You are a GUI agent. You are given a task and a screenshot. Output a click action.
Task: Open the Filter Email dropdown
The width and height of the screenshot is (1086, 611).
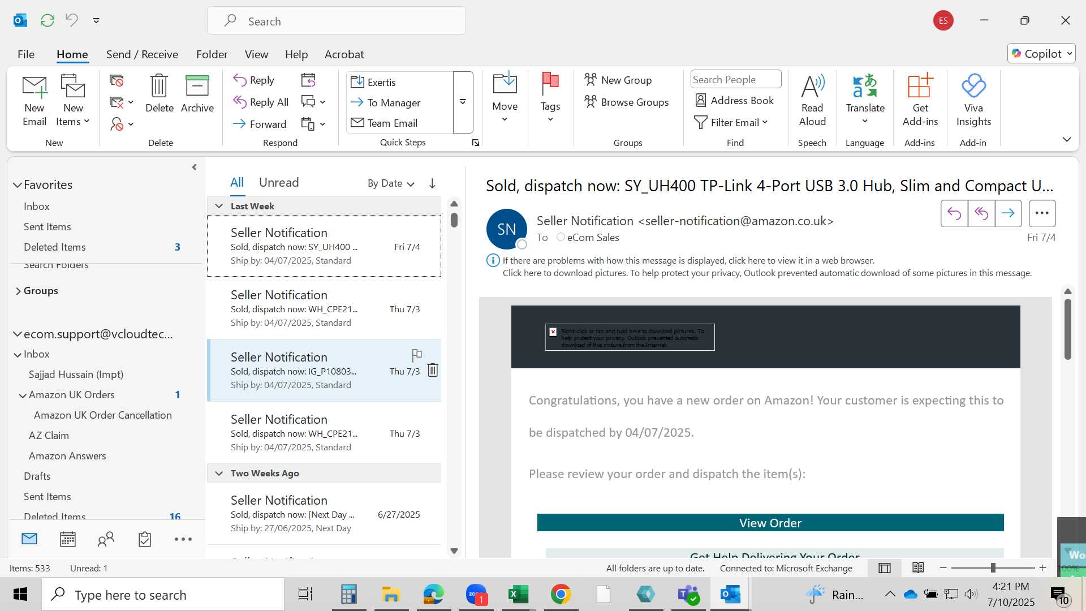[x=731, y=122]
